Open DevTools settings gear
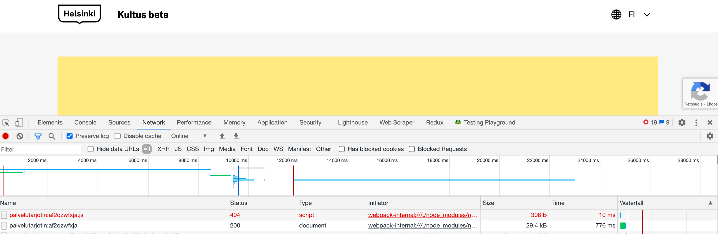 (682, 122)
